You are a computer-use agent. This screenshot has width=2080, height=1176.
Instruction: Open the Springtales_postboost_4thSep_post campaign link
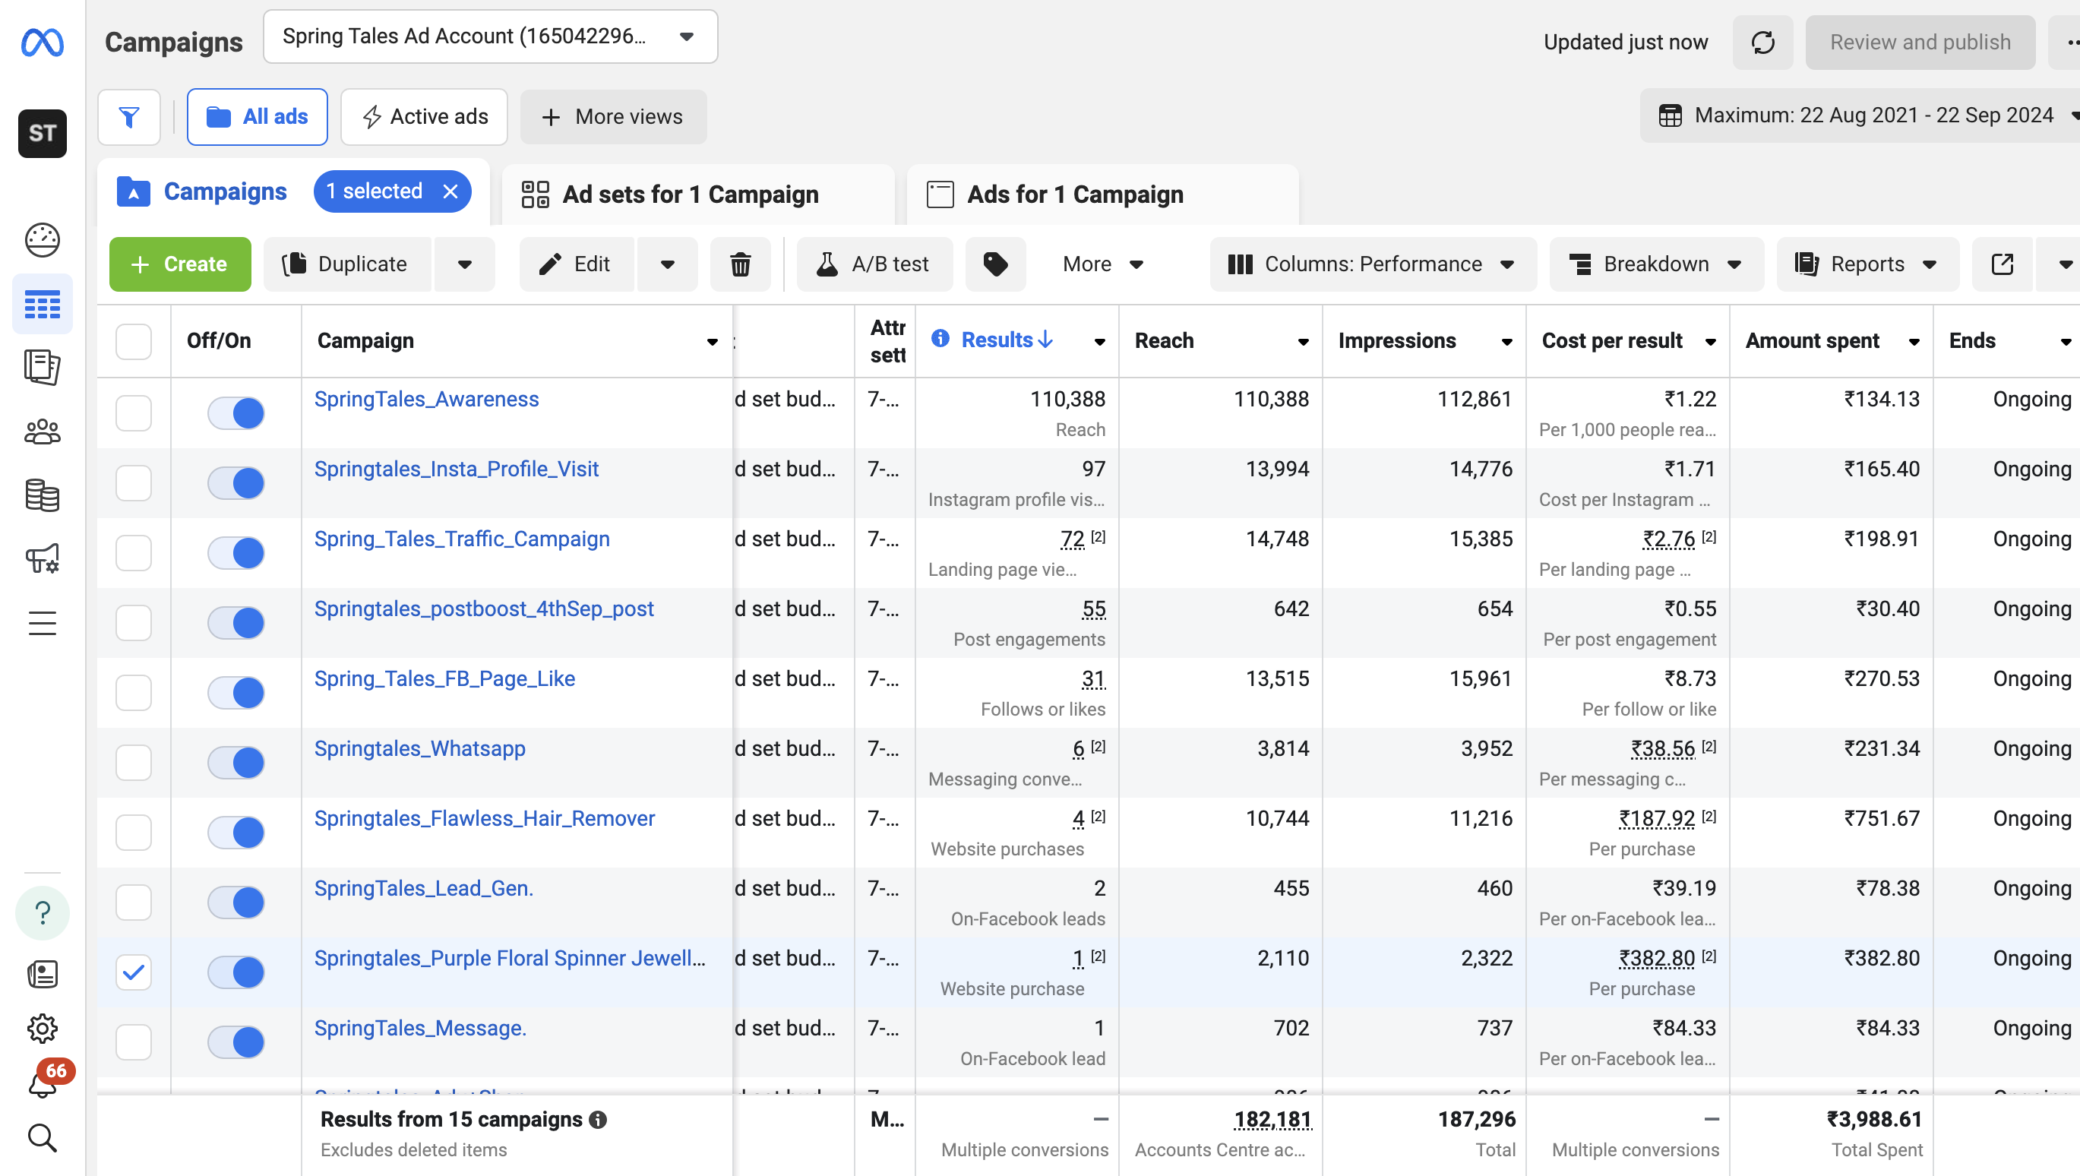484,609
